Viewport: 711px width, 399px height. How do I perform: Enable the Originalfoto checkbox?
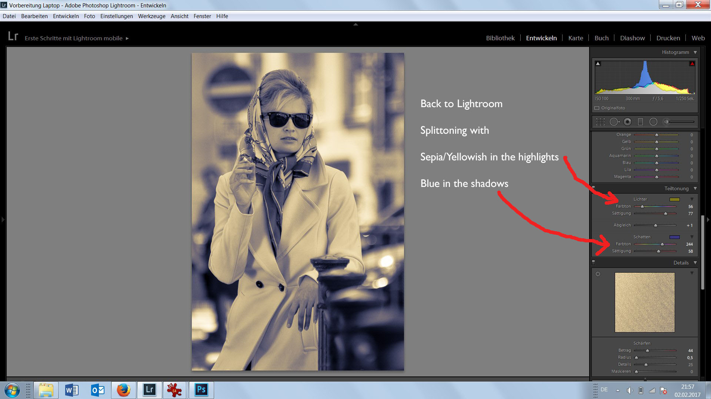597,108
